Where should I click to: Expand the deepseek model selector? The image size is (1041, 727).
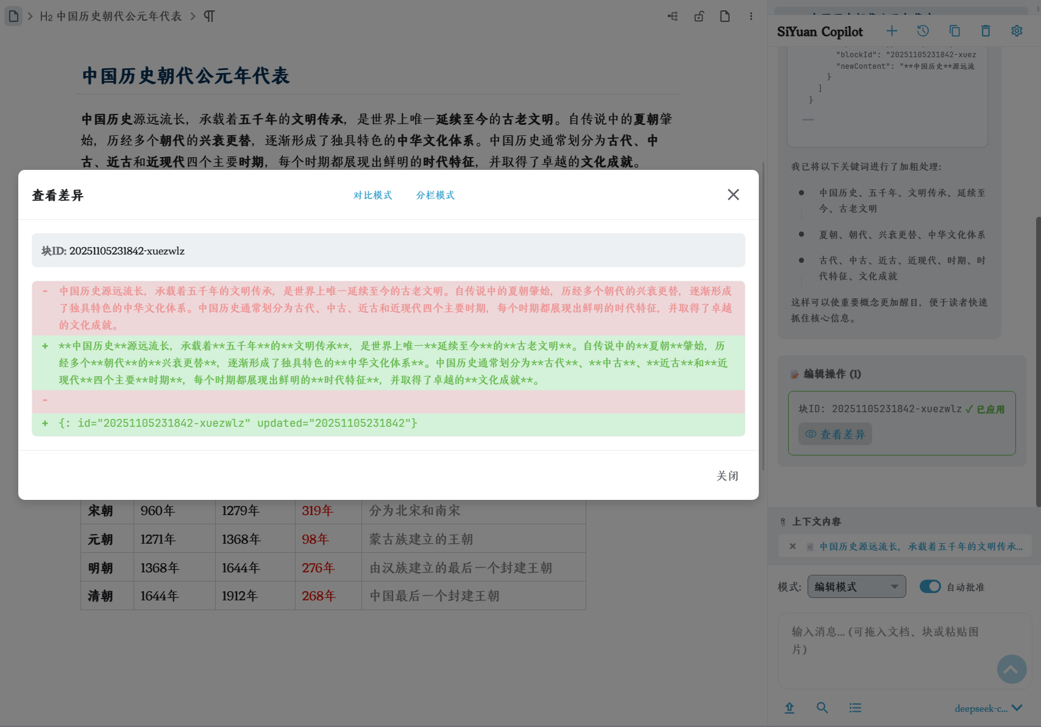point(988,708)
